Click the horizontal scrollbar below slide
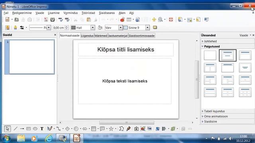Image resolution: width=255 pixels, height=143 pixels. pyautogui.click(x=127, y=122)
